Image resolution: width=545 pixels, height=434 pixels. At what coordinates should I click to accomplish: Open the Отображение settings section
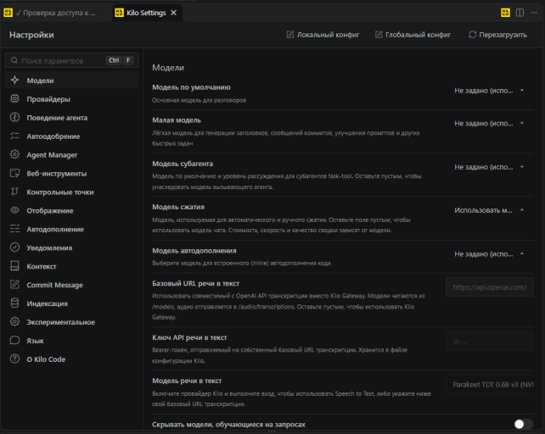(72, 210)
